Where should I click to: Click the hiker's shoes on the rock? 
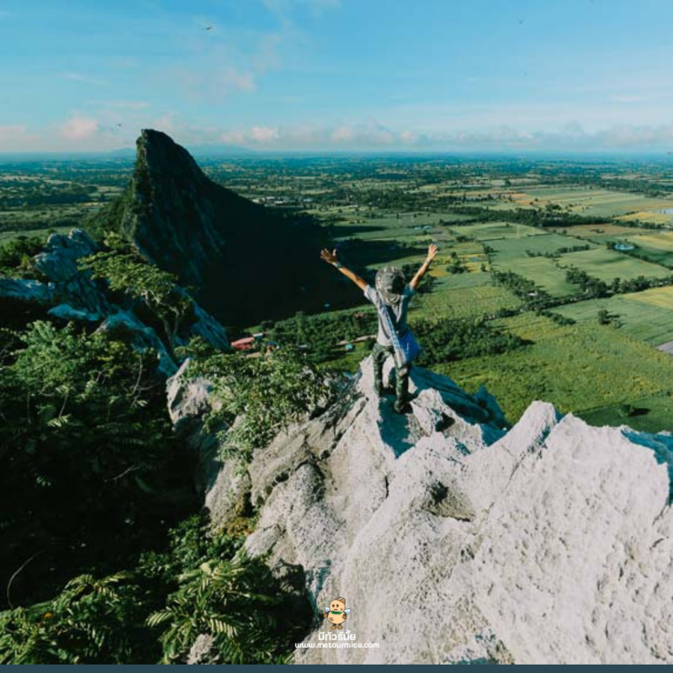click(x=401, y=405)
